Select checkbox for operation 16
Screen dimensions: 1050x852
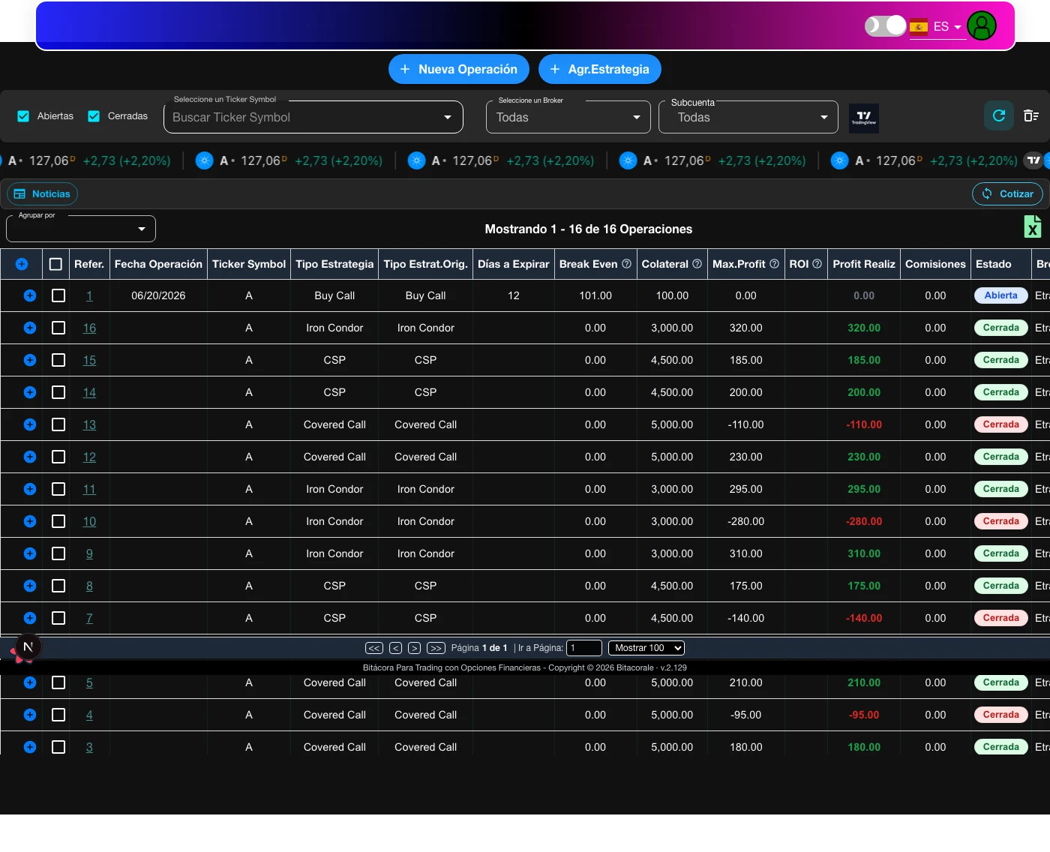point(58,328)
